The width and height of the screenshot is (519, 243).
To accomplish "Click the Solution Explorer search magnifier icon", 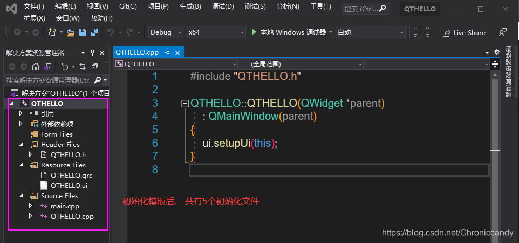I will [x=97, y=80].
